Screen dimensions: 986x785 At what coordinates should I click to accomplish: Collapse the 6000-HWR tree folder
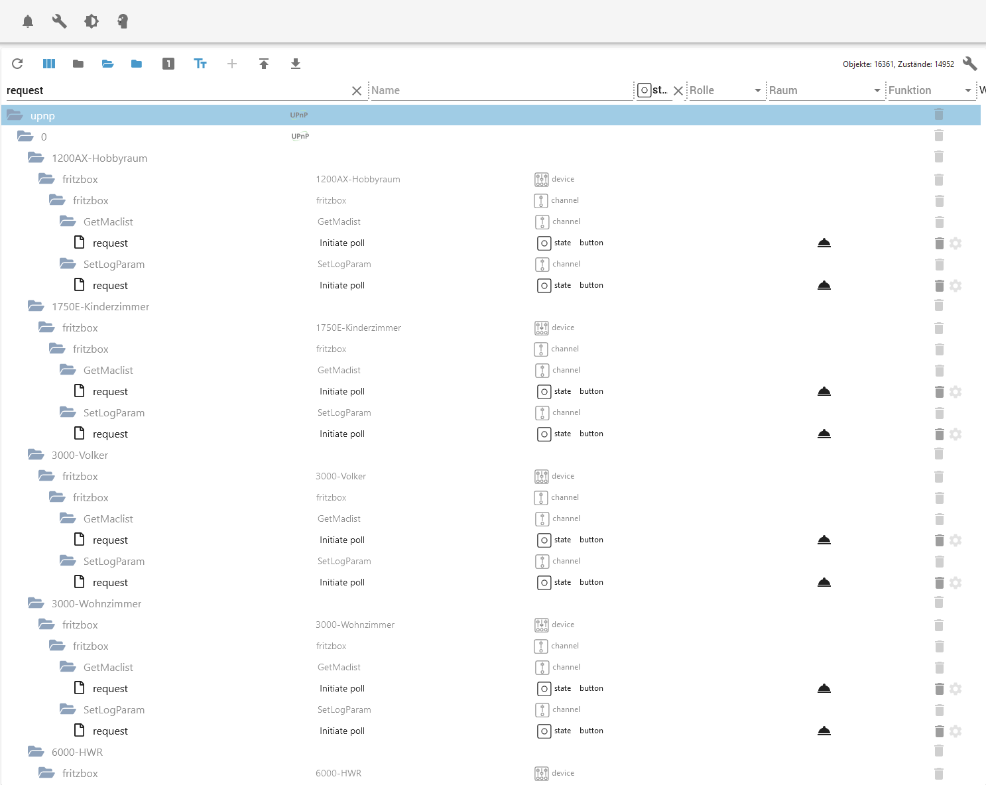pos(36,752)
